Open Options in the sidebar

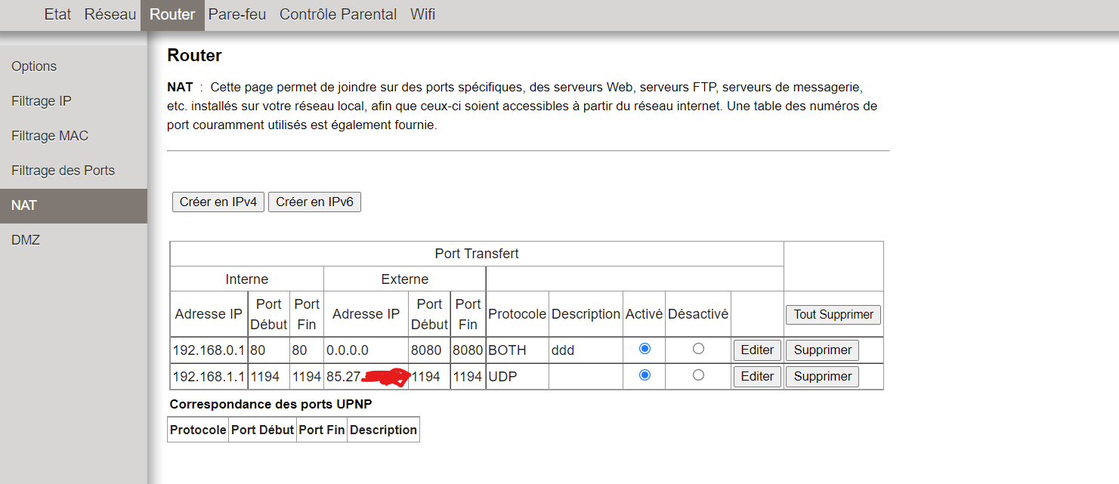coord(34,66)
